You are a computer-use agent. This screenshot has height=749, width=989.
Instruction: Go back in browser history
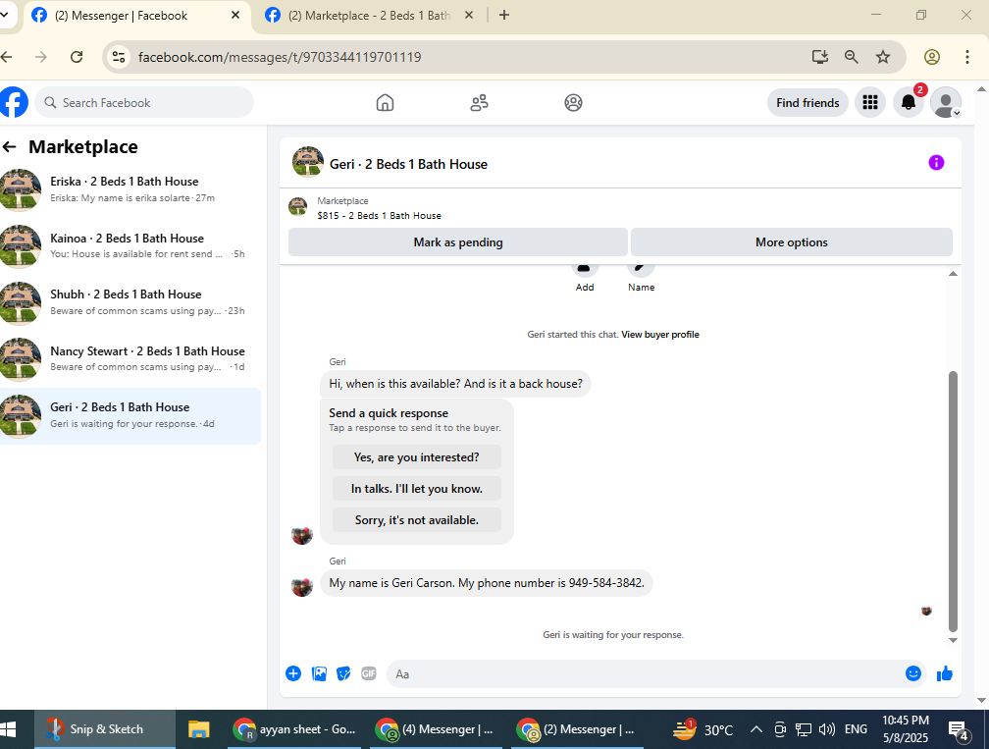(x=7, y=57)
